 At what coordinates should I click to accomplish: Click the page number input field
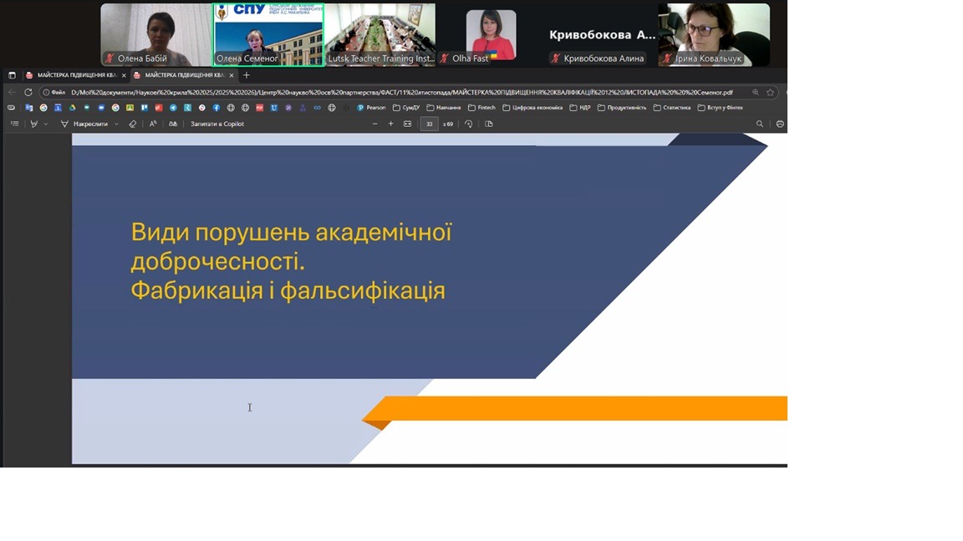click(429, 124)
